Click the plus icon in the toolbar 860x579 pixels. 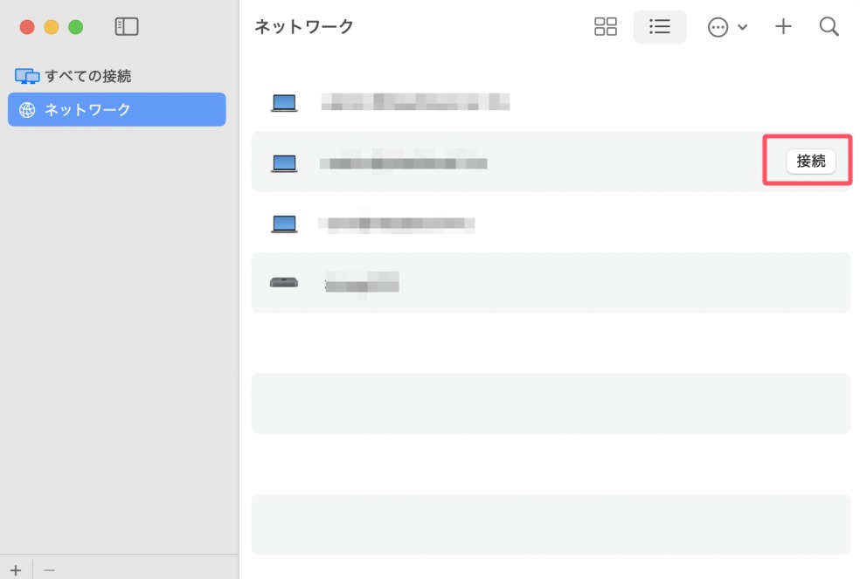(x=783, y=26)
